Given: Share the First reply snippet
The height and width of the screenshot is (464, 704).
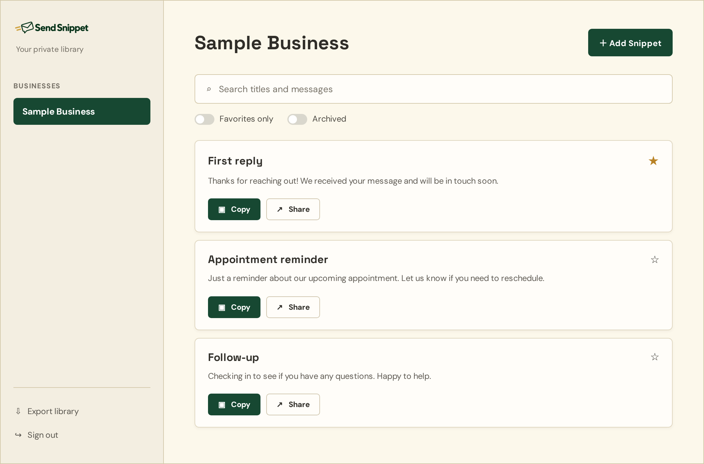Looking at the screenshot, I should (x=293, y=209).
